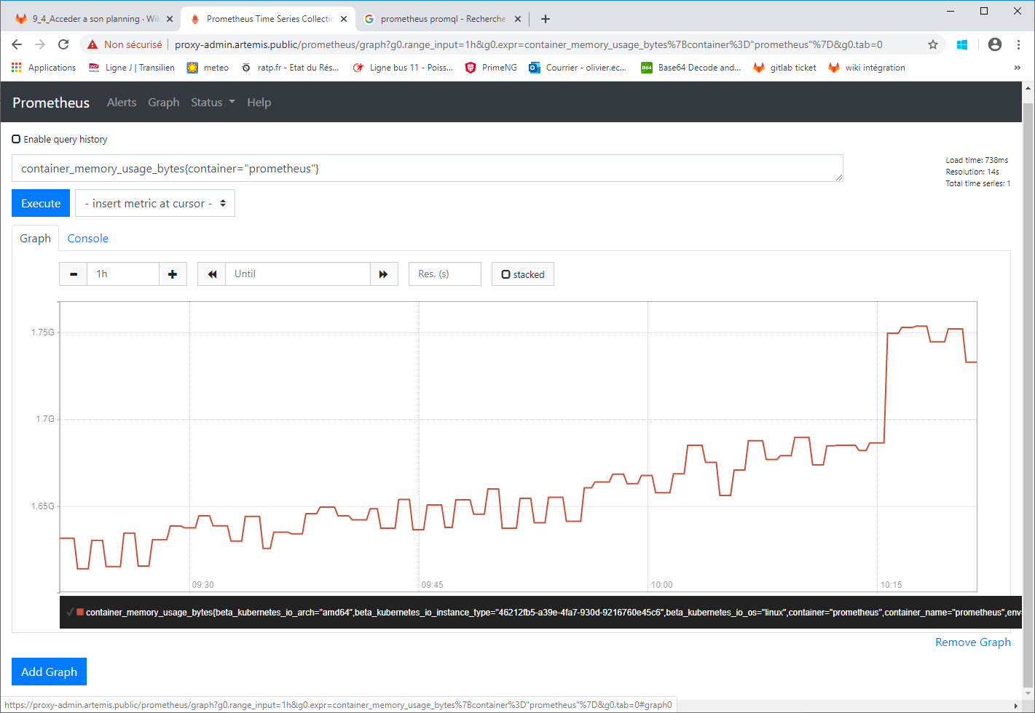1035x713 pixels.
Task: Open the Status dropdown menu
Action: 212,103
